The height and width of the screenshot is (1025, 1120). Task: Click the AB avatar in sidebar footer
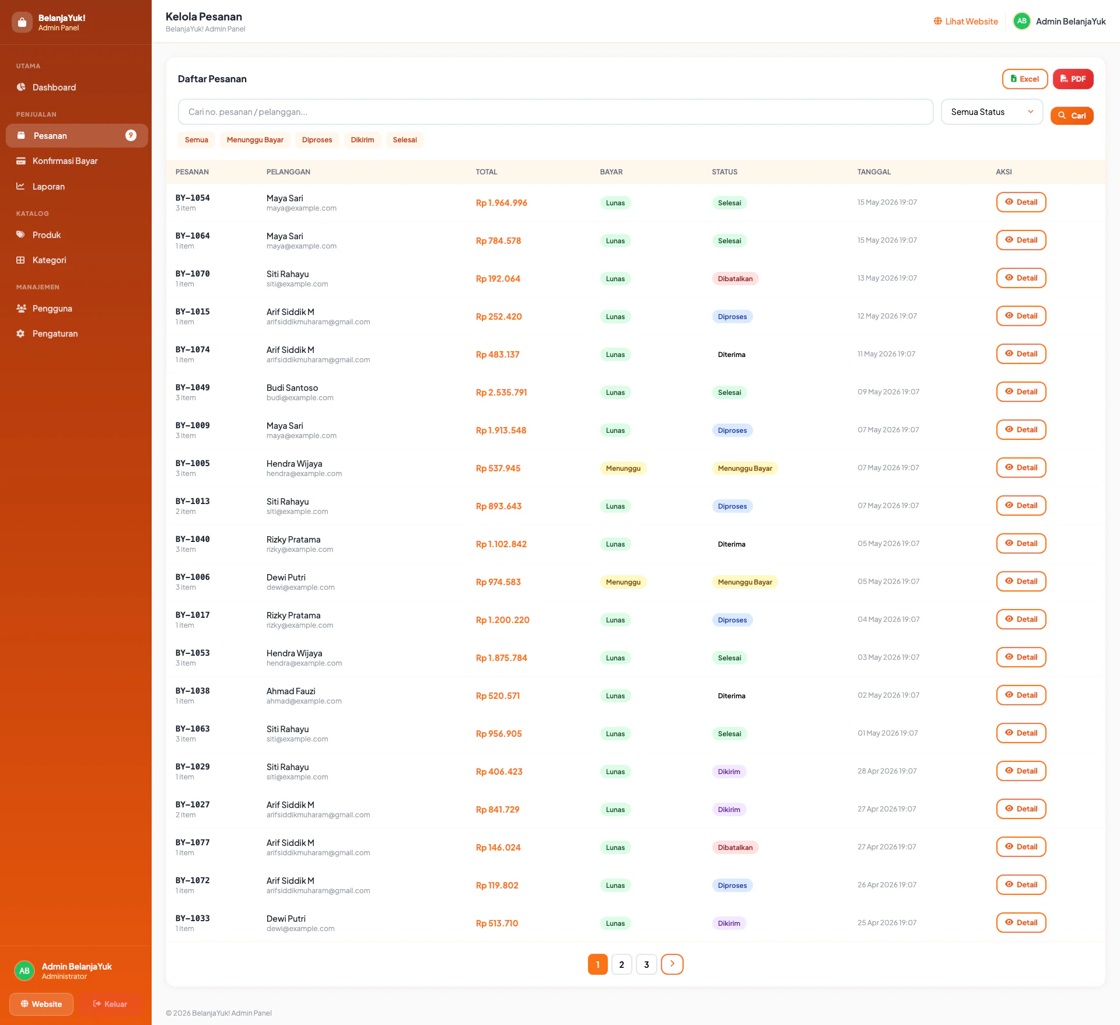24,971
